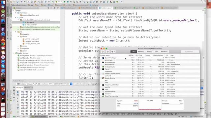This screenshot has height=118, width=211.
Task: Expand the mipmap folder node
Action: 18,49
